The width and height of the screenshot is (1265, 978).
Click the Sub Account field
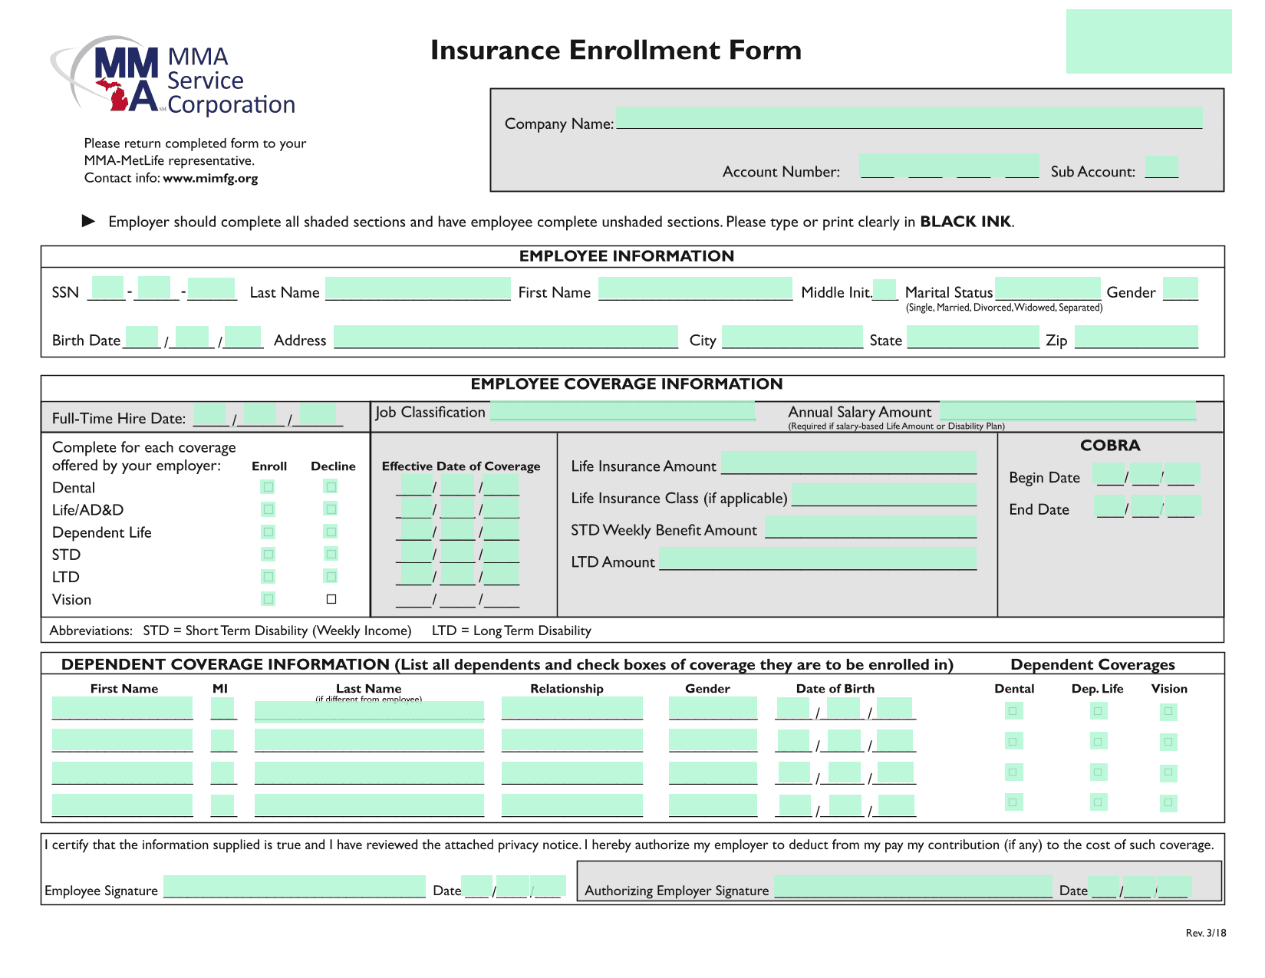click(x=1161, y=167)
